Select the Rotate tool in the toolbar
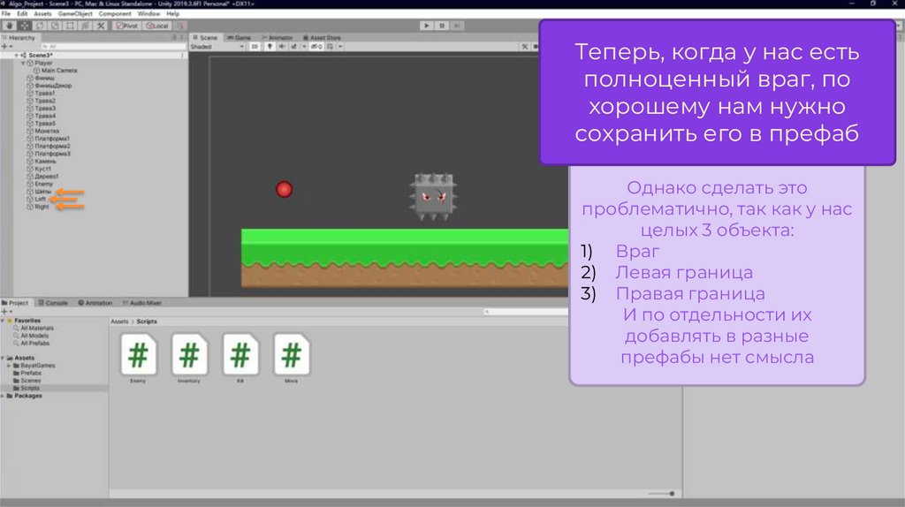Screen dimensions: 905x507 tap(40, 26)
